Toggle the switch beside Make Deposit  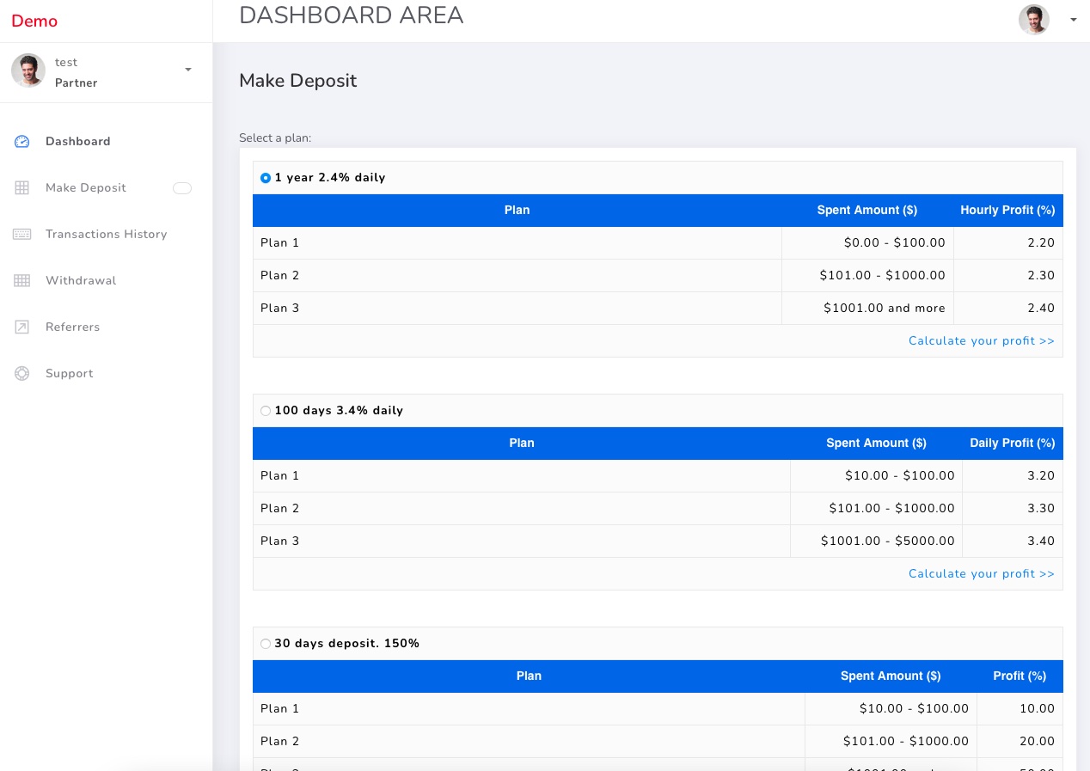pyautogui.click(x=182, y=188)
